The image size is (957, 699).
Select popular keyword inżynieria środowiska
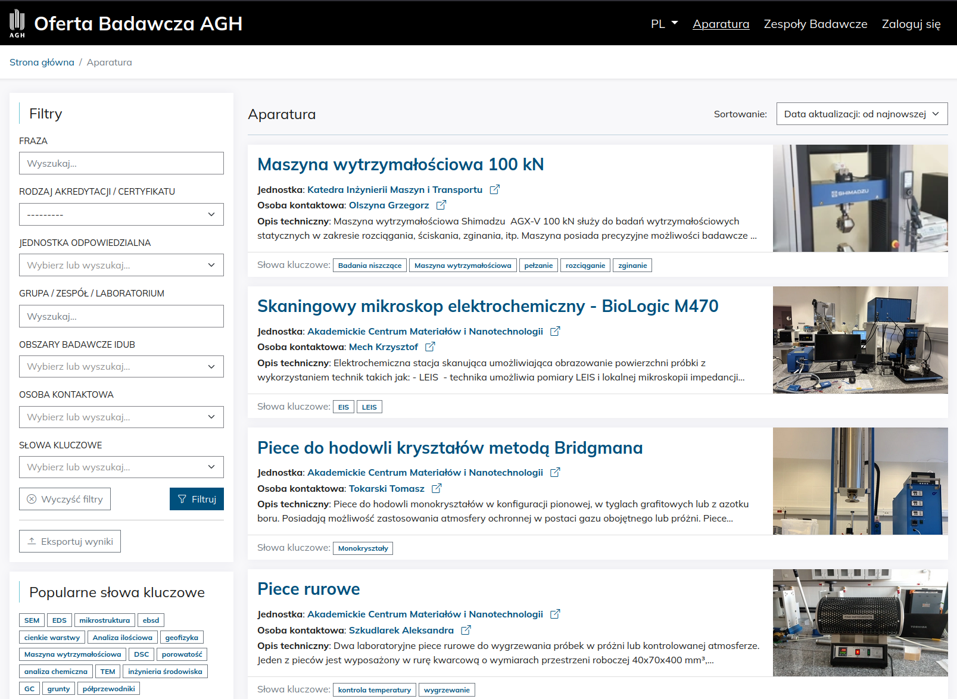[165, 672]
